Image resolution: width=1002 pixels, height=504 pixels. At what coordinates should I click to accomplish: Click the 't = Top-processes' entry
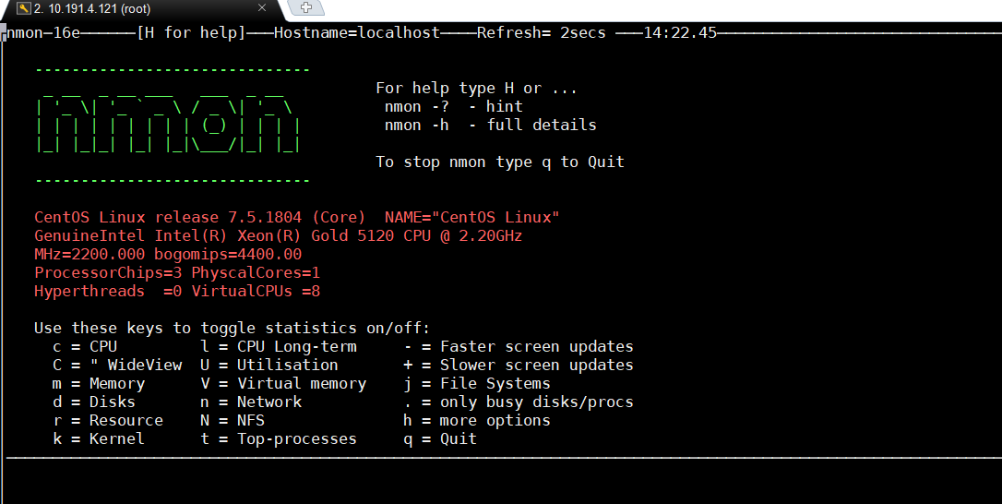coord(279,439)
